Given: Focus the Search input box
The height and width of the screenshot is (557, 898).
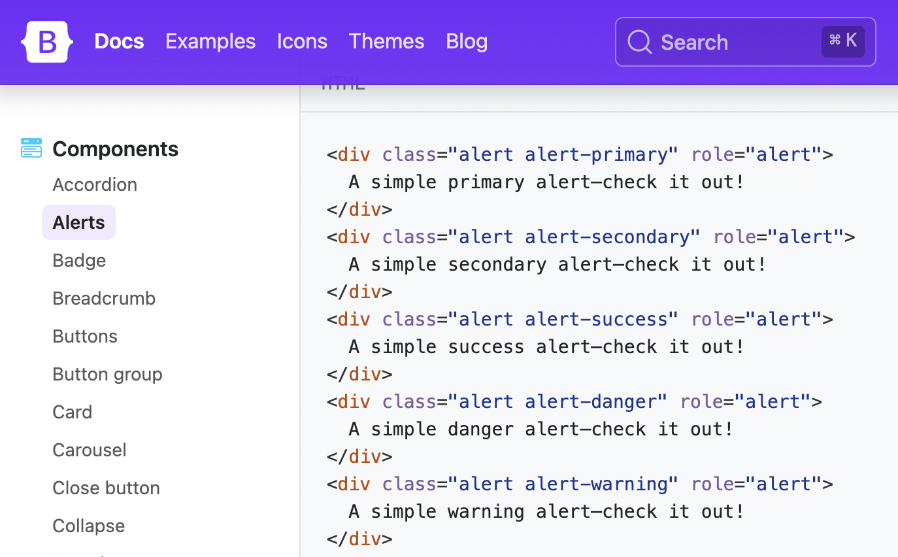Looking at the screenshot, I should pos(746,42).
